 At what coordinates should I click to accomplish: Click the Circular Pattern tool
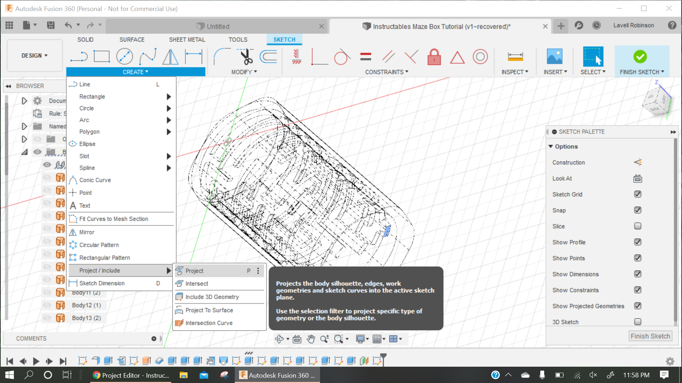99,244
